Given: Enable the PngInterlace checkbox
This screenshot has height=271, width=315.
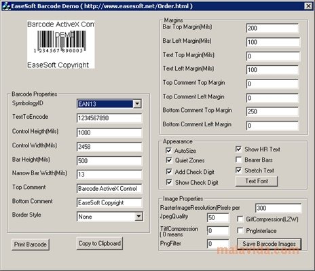Looking at the screenshot, I should [x=240, y=230].
